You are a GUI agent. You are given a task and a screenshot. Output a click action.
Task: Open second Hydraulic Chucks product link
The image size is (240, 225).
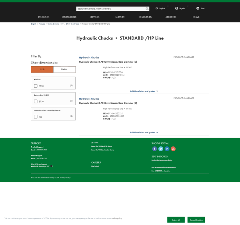point(89,99)
